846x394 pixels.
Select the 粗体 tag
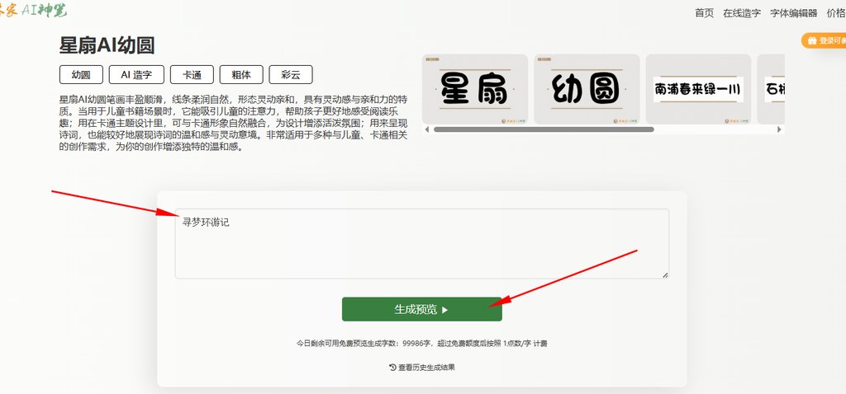tap(241, 75)
